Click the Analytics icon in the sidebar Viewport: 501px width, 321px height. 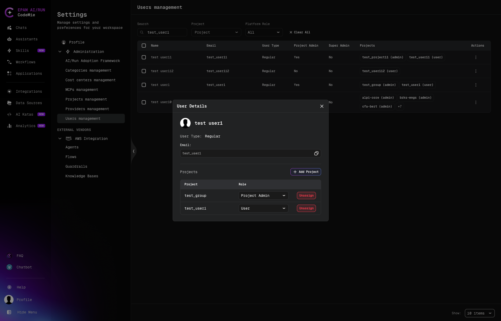pos(9,126)
